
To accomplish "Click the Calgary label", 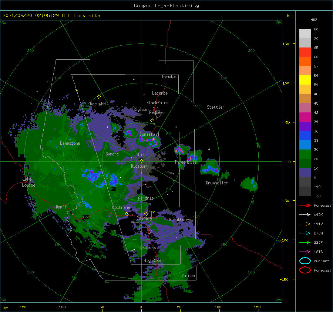I will [144, 218].
